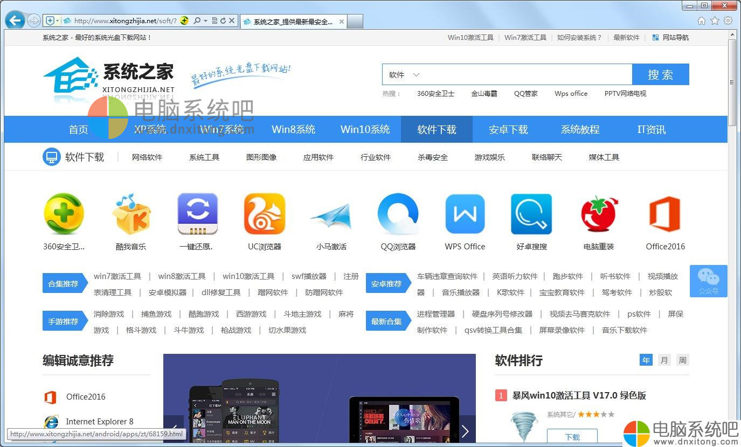Click the browser Back arrow button
The width and height of the screenshot is (741, 447).
[15, 20]
